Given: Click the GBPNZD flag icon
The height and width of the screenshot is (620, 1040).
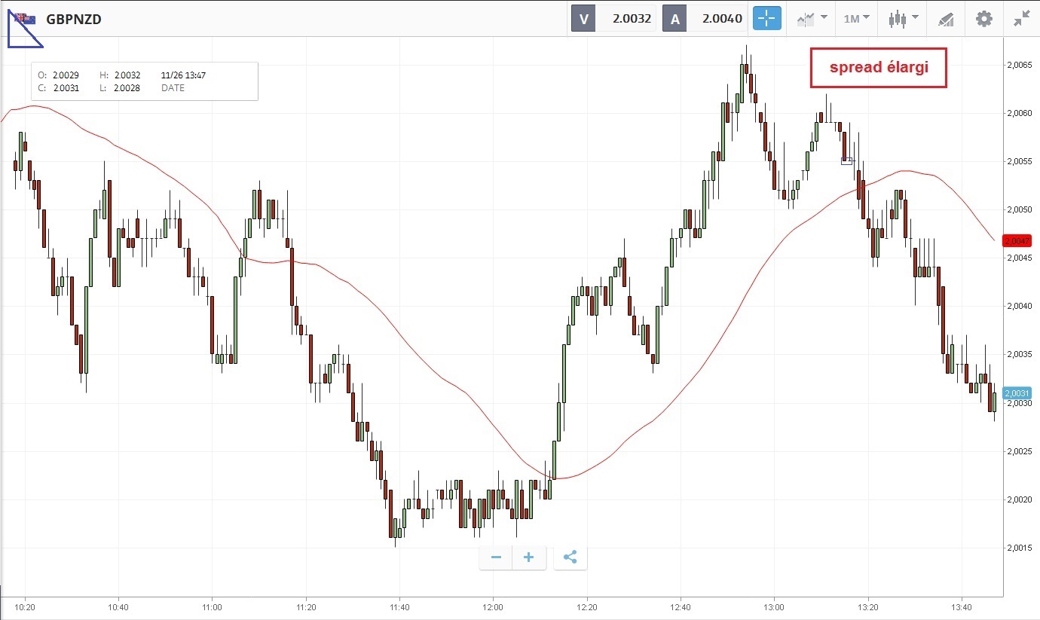Looking at the screenshot, I should 25,19.
